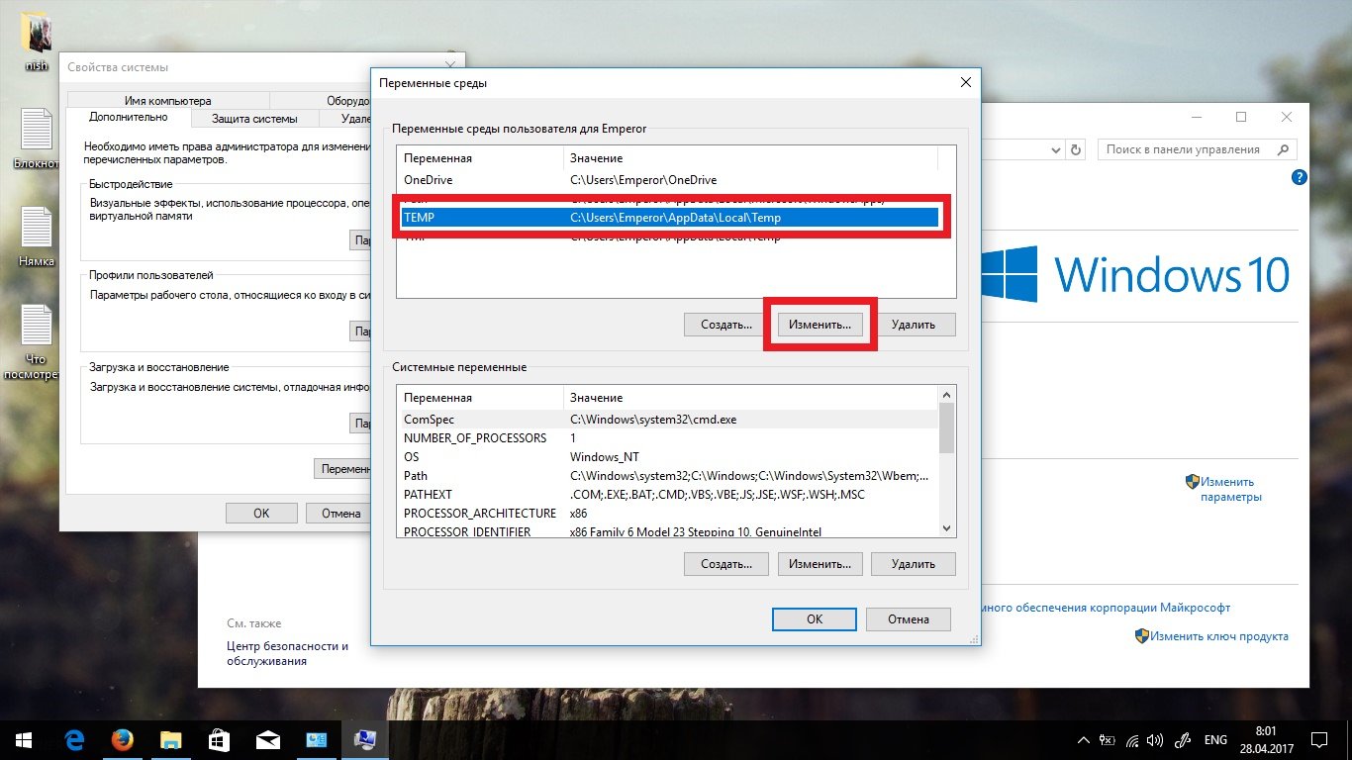Screen dimensions: 1352x760
Task: Show hidden system tray icons
Action: pos(1084,740)
